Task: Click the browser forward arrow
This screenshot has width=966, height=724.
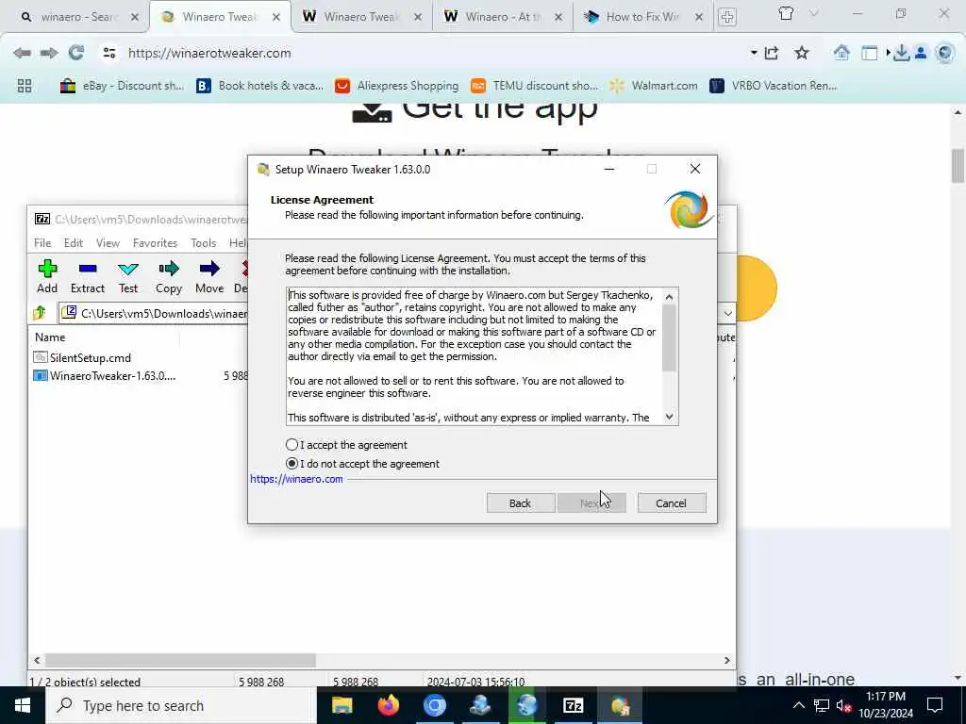Action: pos(49,53)
